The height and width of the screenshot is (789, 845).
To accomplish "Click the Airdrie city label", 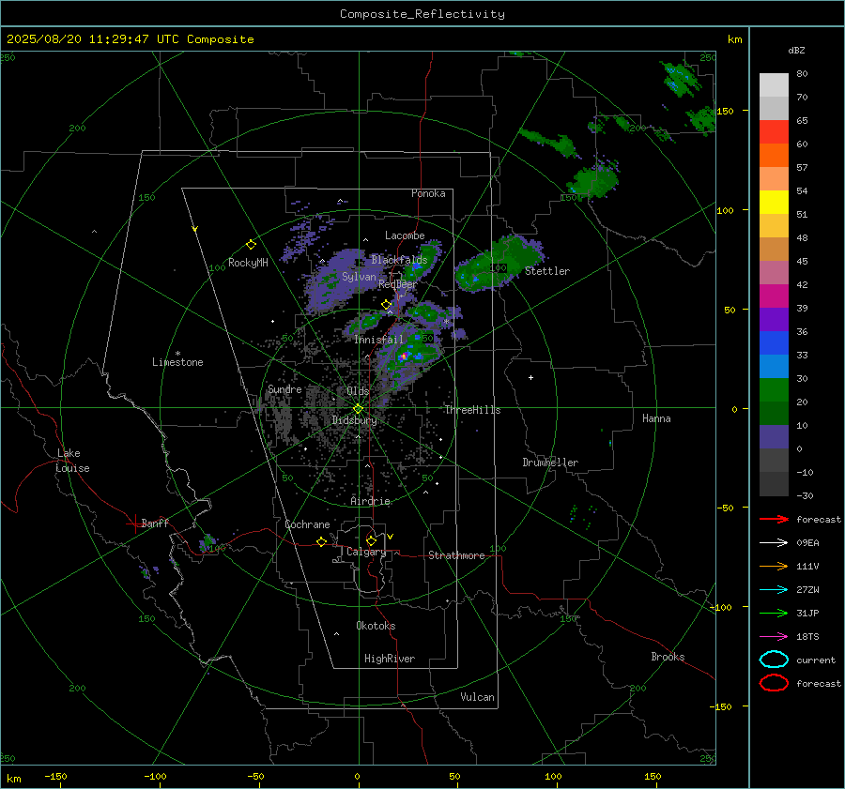I will (370, 501).
